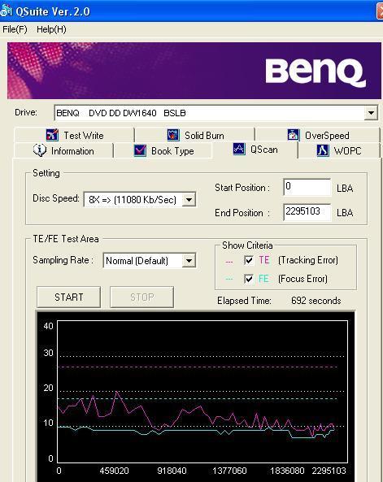Click the graph x-axis label 918040
This screenshot has height=482, width=383.
click(172, 471)
